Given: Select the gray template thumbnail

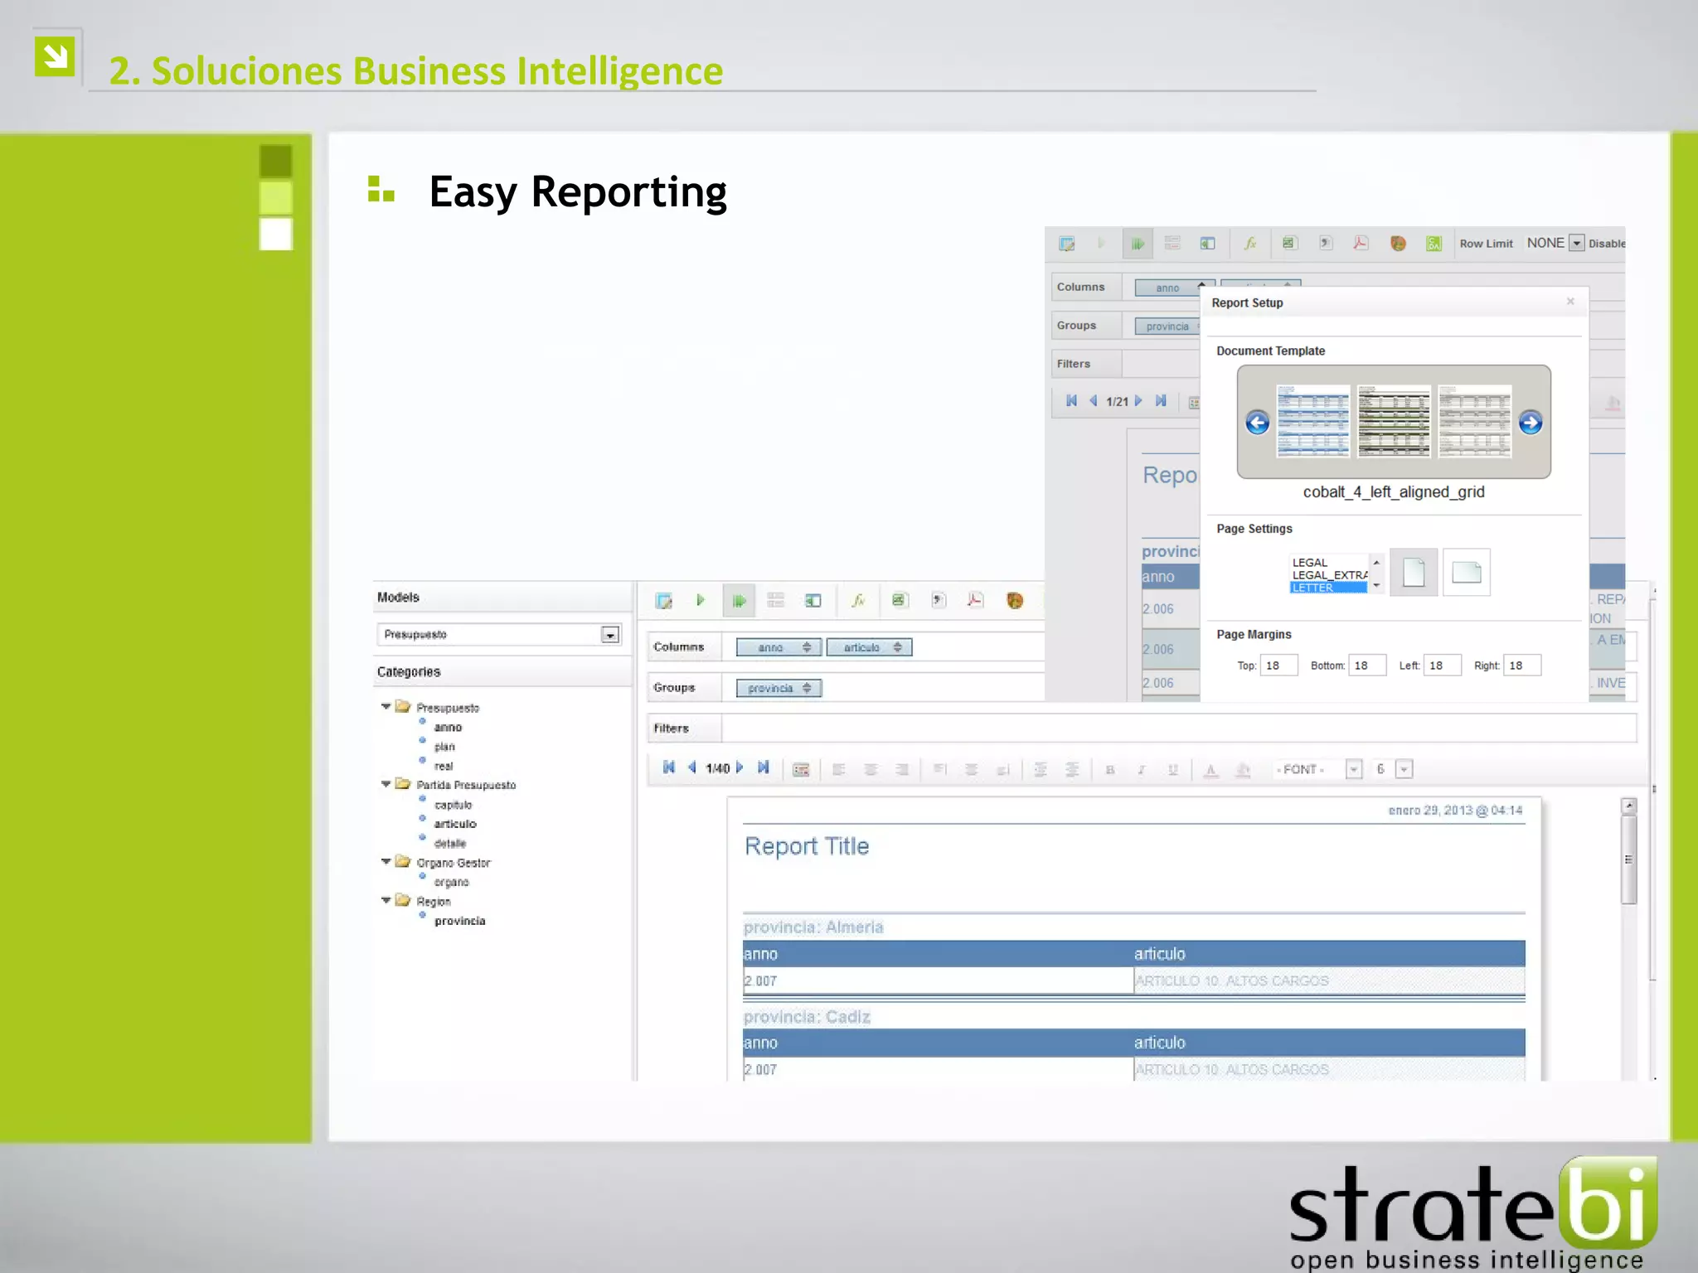Looking at the screenshot, I should (1475, 421).
